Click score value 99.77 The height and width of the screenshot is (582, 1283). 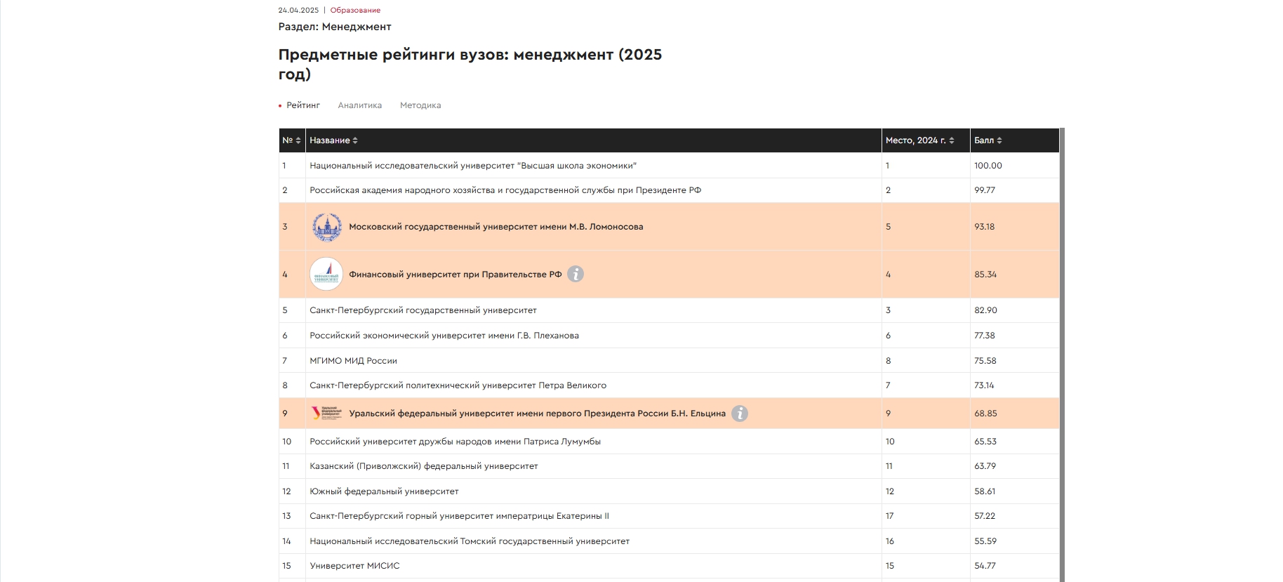[985, 190]
